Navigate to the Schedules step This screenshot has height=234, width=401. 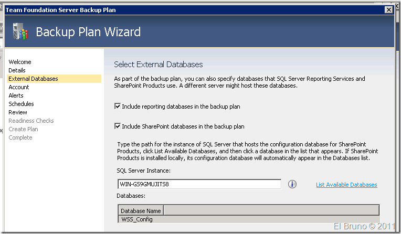pyautogui.click(x=21, y=104)
